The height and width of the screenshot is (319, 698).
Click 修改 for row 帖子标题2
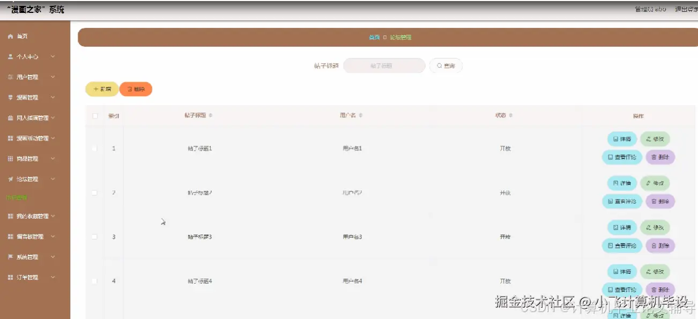pyautogui.click(x=655, y=183)
